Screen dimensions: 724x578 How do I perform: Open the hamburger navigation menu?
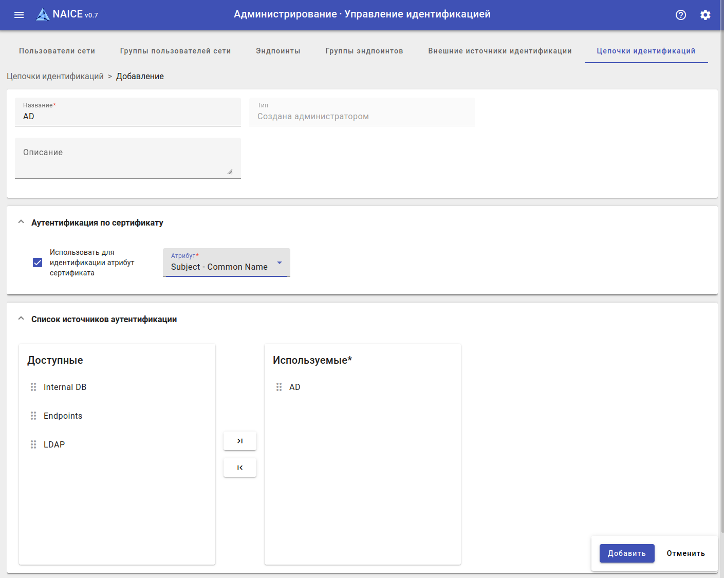(19, 15)
